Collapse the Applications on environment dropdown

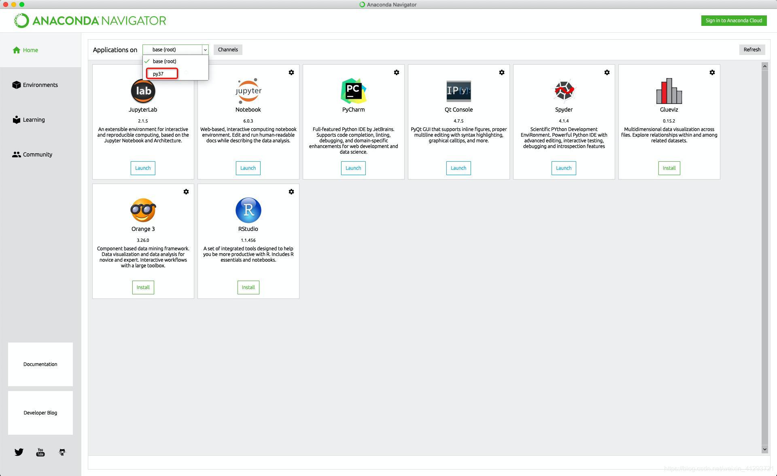[205, 50]
